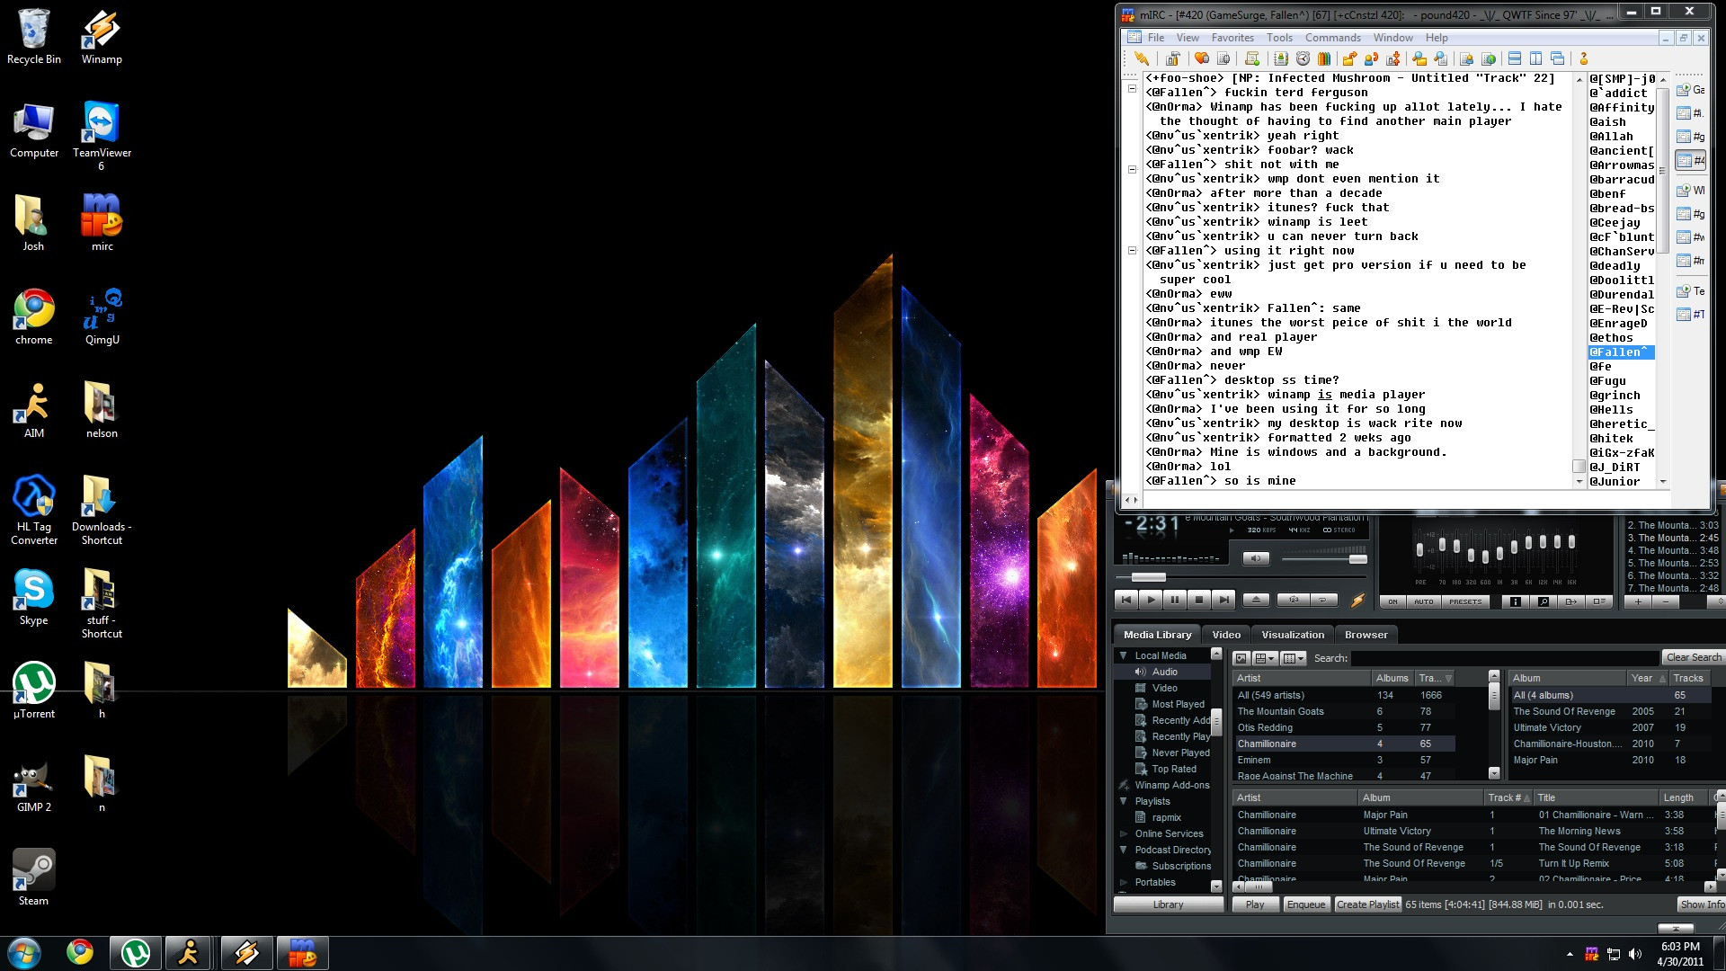Expand the Online Services tree node

point(1123,833)
